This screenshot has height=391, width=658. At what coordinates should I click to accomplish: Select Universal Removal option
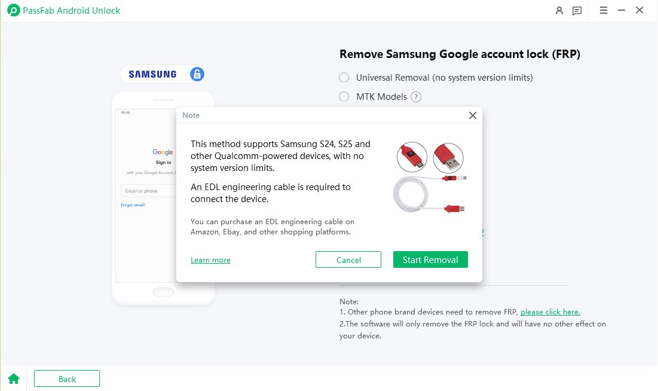point(344,77)
